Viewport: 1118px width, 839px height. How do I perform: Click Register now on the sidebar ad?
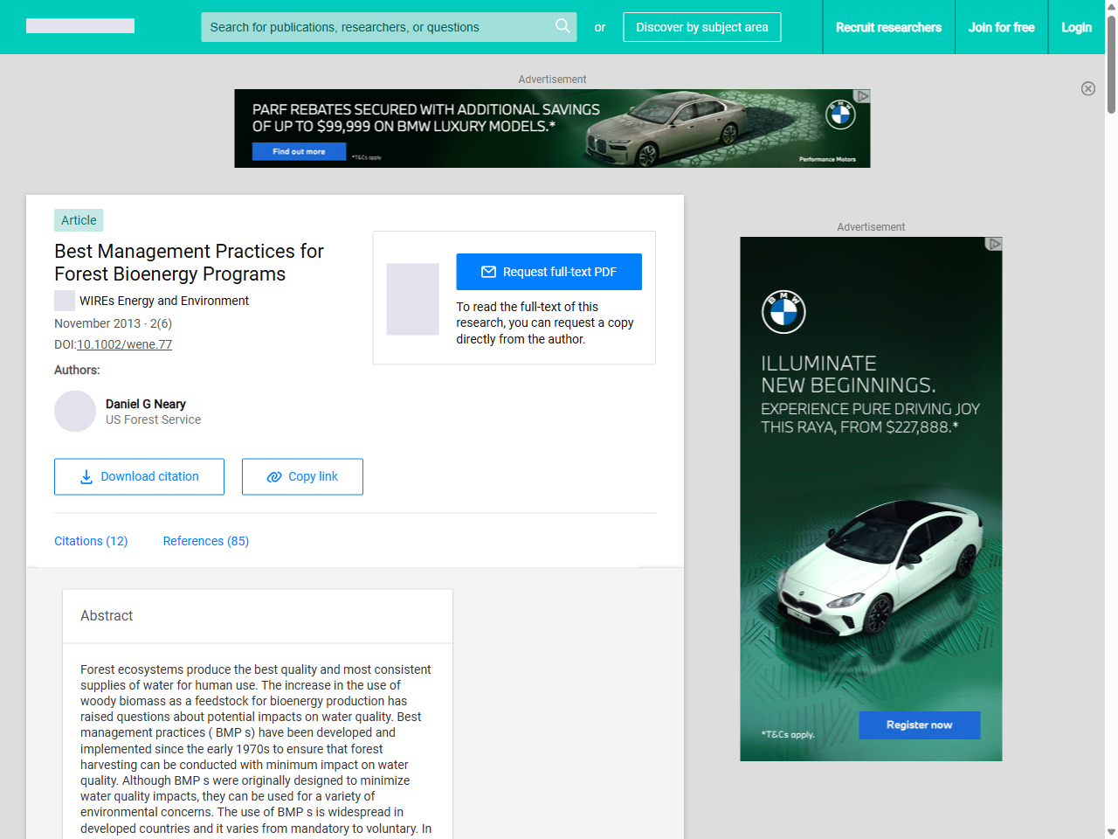click(x=919, y=725)
